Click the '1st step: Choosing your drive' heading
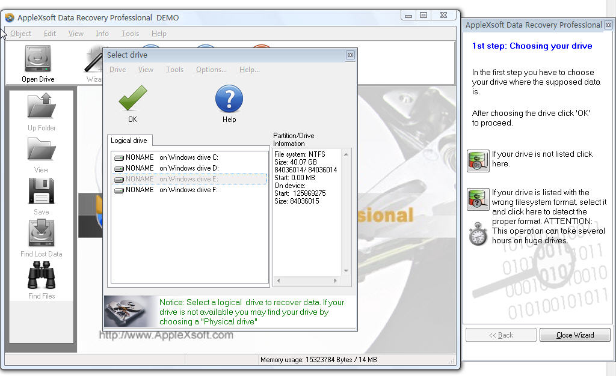The height and width of the screenshot is (376, 616). coord(532,46)
